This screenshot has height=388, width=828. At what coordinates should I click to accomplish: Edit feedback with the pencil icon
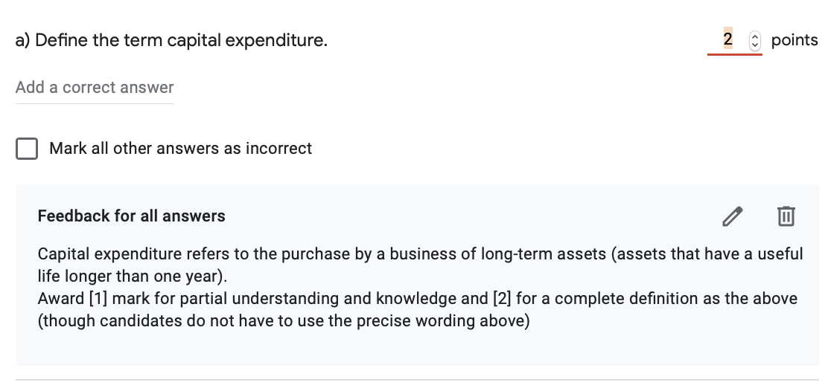(x=733, y=216)
